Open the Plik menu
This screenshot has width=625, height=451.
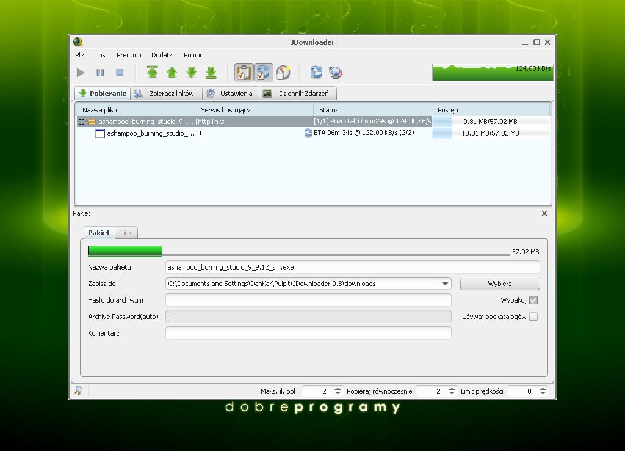(x=80, y=55)
